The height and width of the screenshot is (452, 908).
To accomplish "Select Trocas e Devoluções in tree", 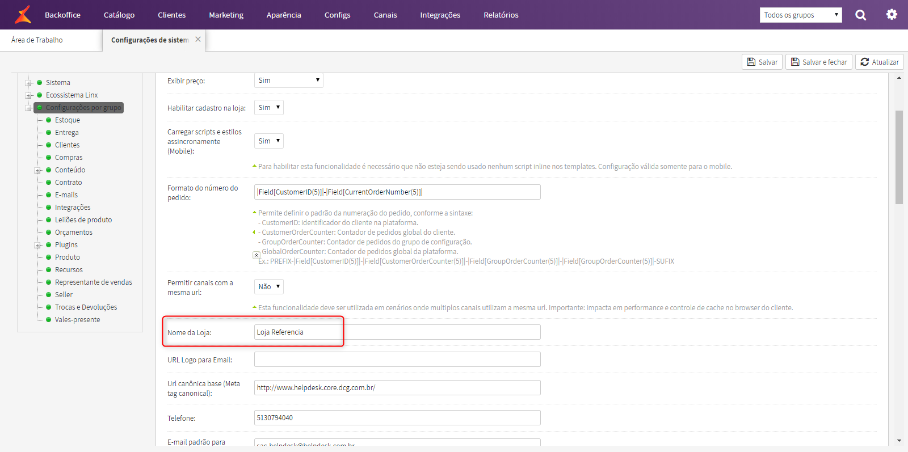I will [x=86, y=307].
